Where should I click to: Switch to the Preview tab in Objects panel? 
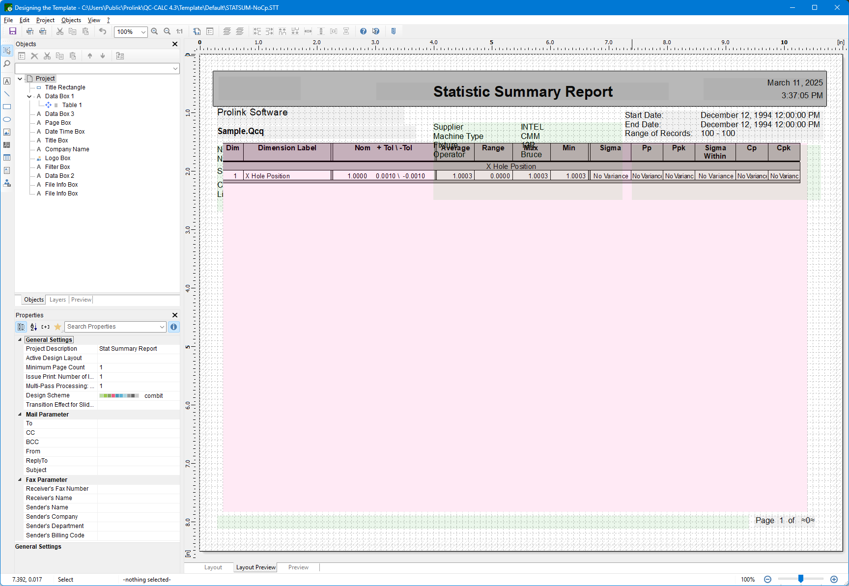(x=81, y=300)
